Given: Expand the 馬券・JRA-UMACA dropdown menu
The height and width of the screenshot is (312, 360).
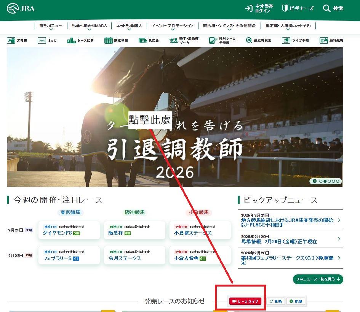Looking at the screenshot, I should click(x=90, y=26).
